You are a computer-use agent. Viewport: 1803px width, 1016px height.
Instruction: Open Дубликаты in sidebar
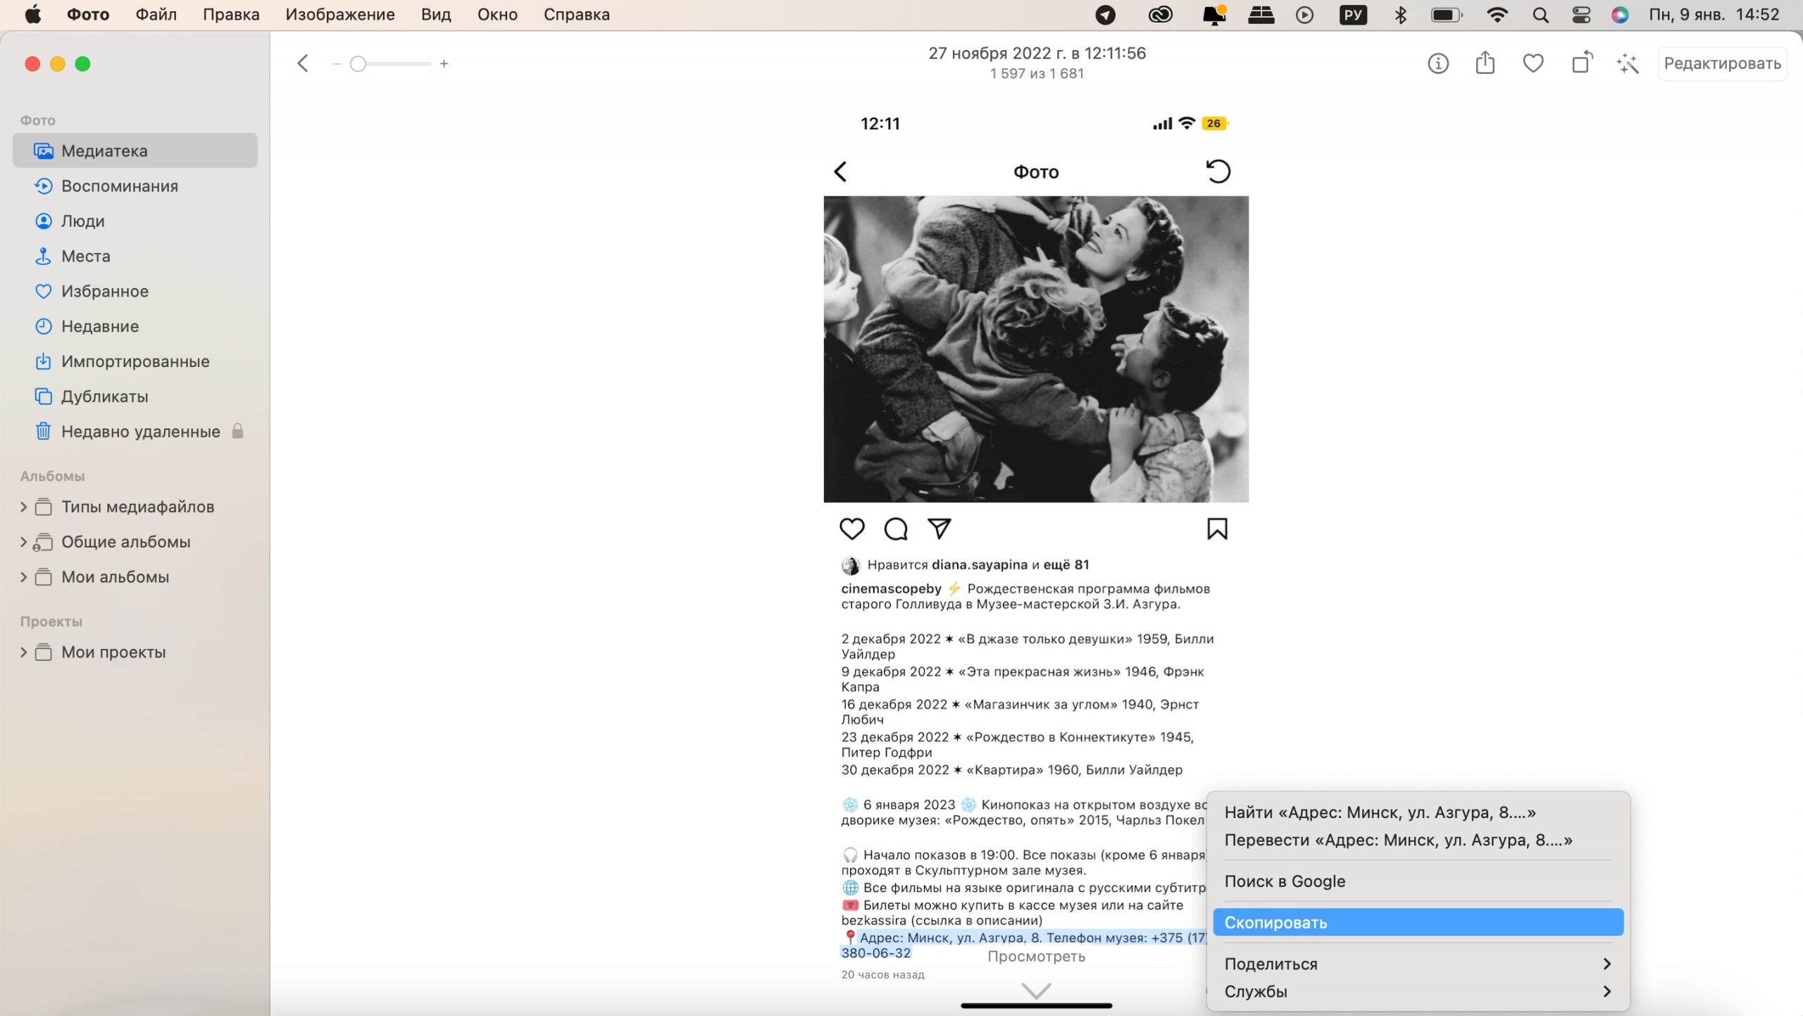click(135, 397)
